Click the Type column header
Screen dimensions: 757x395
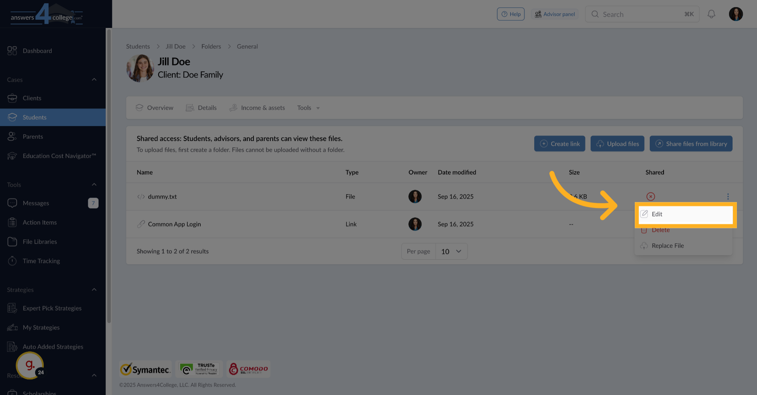coord(352,172)
